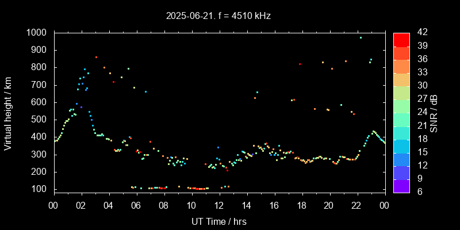Select the cyan 18–21 dB colorbar band
Viewport: 460px width, 230px height.
[401, 132]
